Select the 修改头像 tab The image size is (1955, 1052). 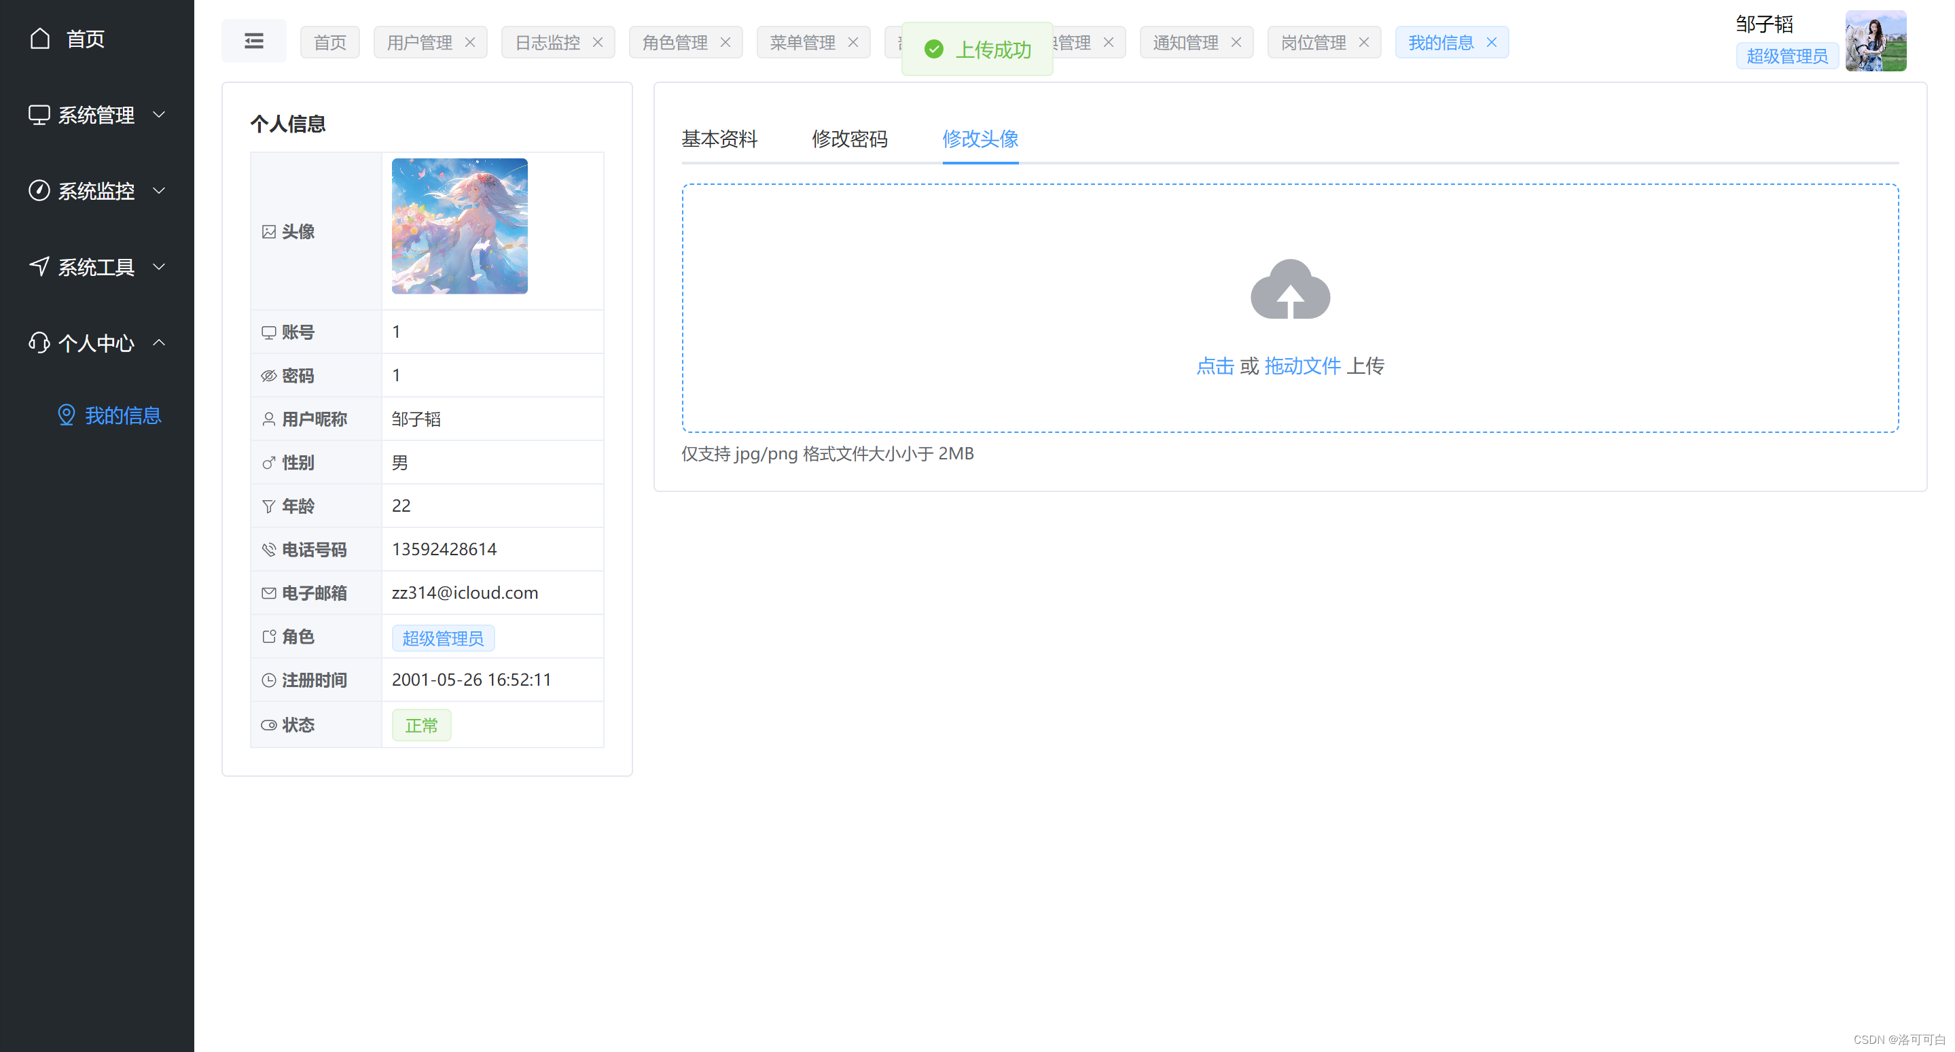(x=980, y=140)
